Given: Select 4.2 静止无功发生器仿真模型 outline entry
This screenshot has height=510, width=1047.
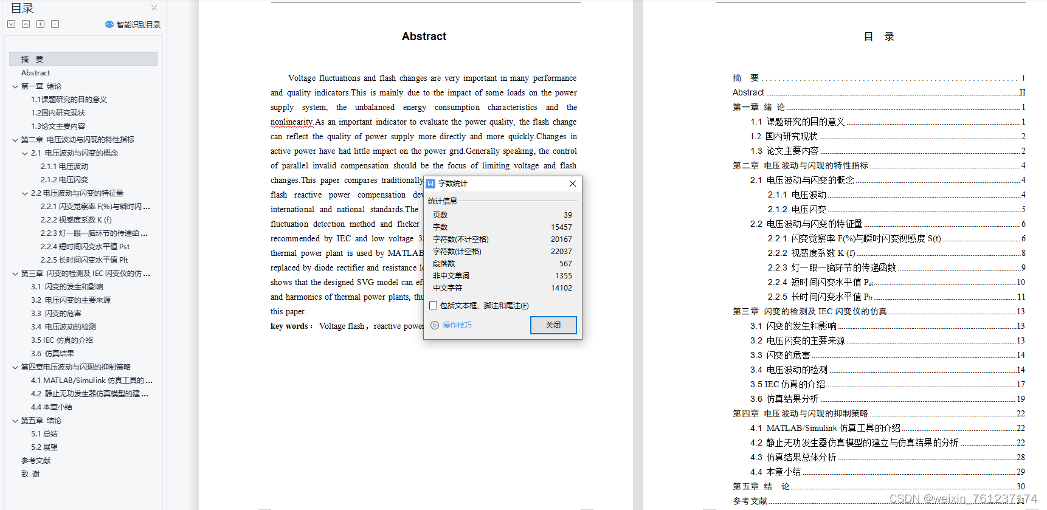Looking at the screenshot, I should (x=89, y=394).
